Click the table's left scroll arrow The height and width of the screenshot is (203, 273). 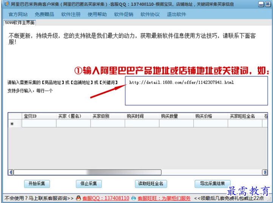pos(11,172)
